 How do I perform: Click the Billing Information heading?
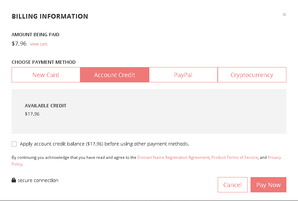[x=50, y=16]
